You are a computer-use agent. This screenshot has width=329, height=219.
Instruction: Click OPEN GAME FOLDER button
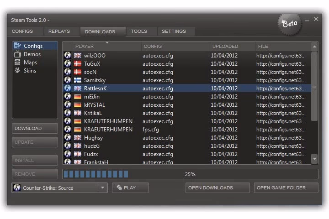click(286, 188)
